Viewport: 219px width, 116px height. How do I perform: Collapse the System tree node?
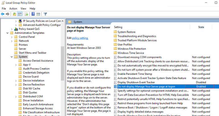tap(12, 57)
